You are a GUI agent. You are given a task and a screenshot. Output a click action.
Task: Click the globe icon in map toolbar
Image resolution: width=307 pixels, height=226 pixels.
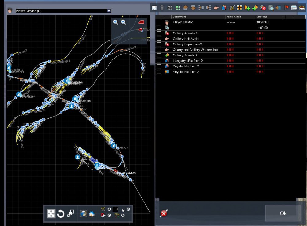point(83,214)
